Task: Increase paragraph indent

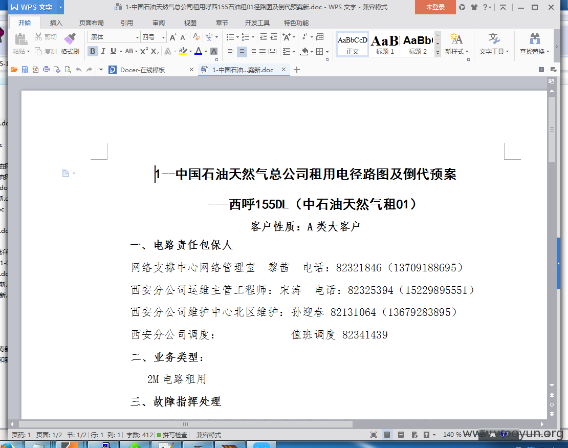Action: click(274, 37)
